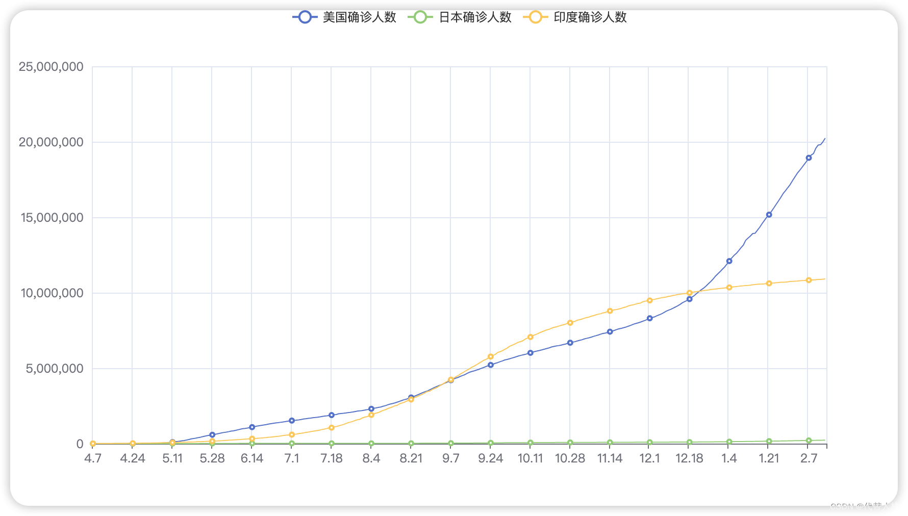Click the x-axis label 4.24
The width and height of the screenshot is (908, 516).
pos(132,458)
